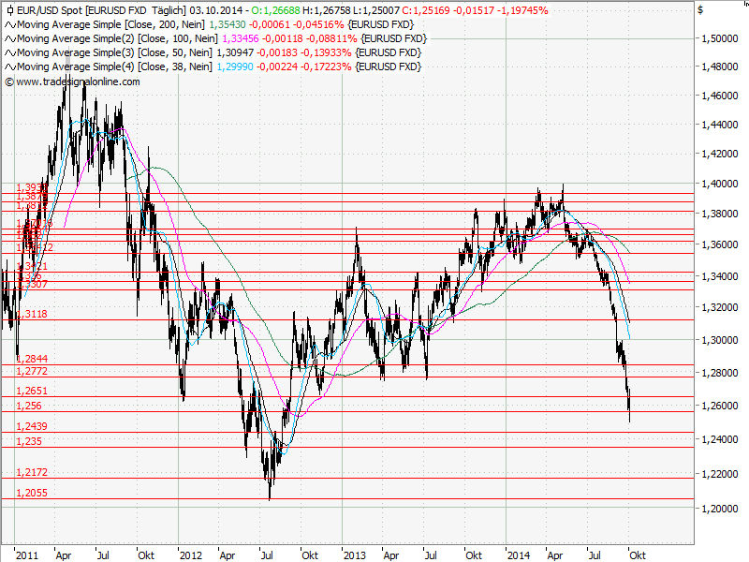Image resolution: width=749 pixels, height=562 pixels.
Task: Click the 1,2055 support level price label
Action: click(x=31, y=492)
